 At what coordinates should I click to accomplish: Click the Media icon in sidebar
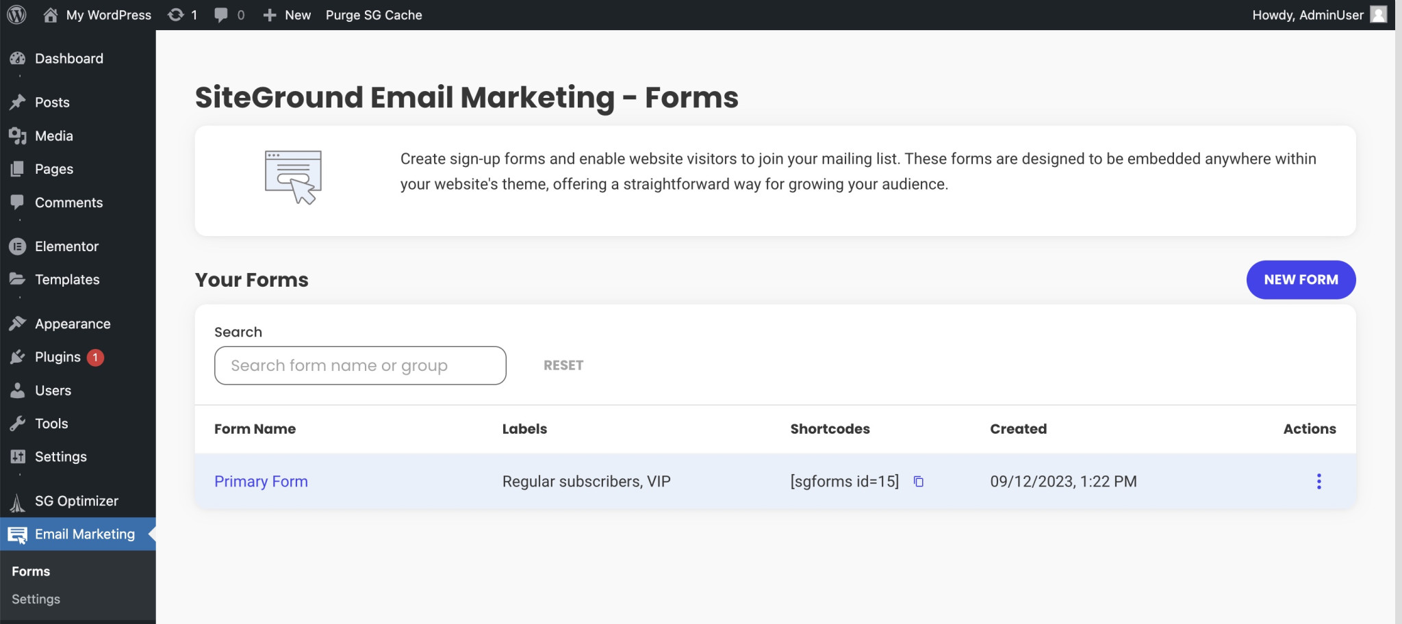tap(18, 135)
